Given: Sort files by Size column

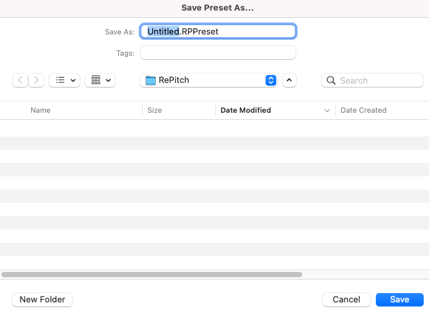Looking at the screenshot, I should coord(155,110).
